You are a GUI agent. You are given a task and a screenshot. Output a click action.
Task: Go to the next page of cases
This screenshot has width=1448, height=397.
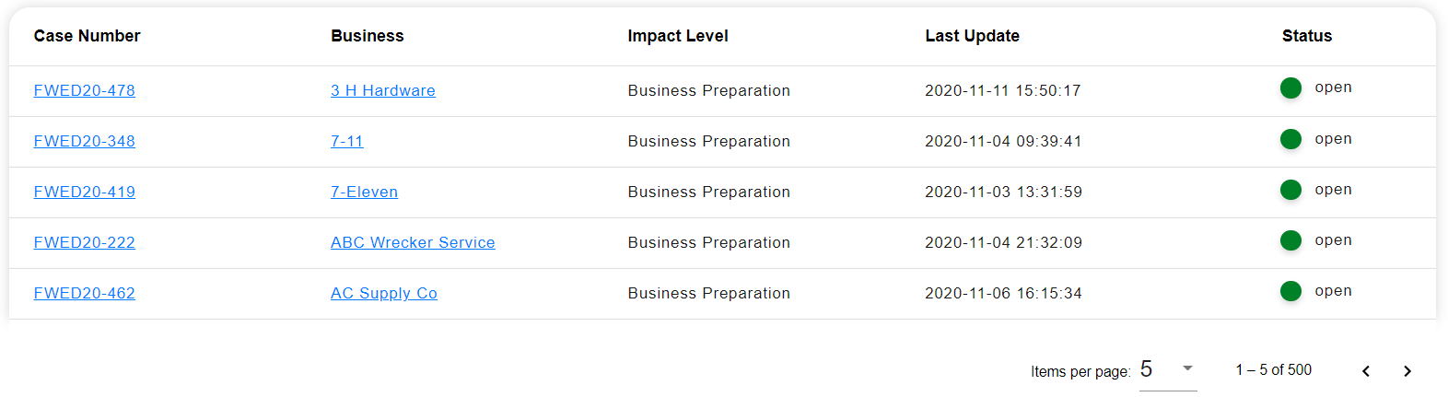coord(1407,371)
